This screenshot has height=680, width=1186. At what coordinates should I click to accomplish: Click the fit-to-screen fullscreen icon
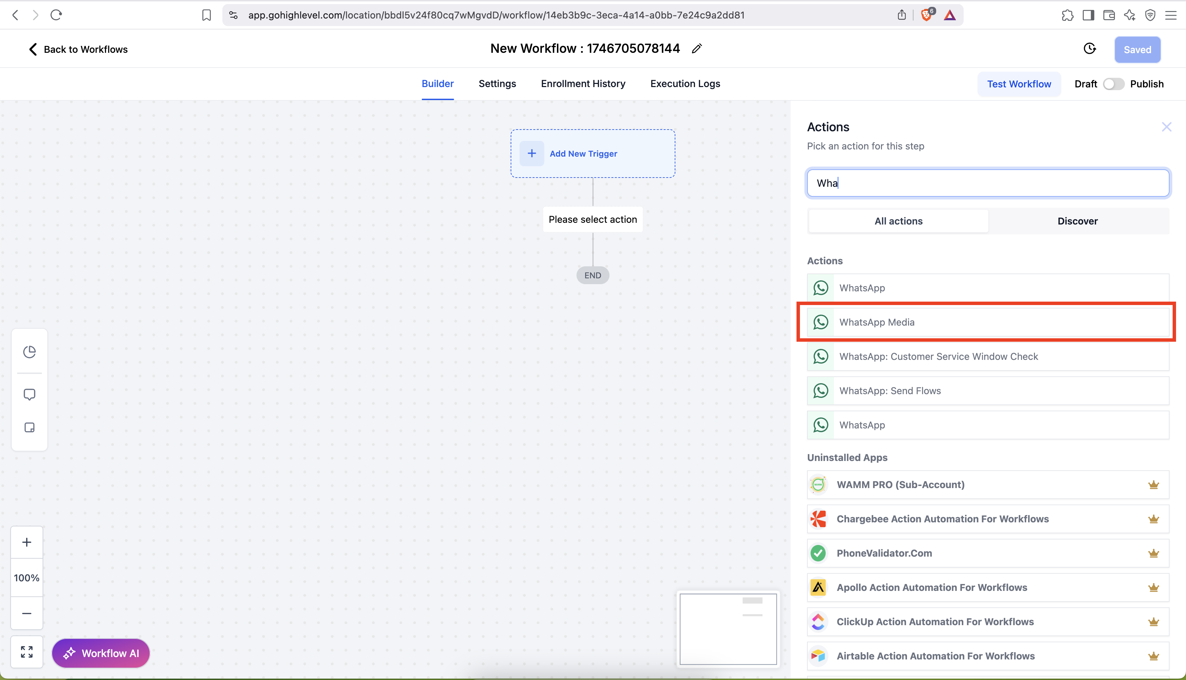click(27, 652)
